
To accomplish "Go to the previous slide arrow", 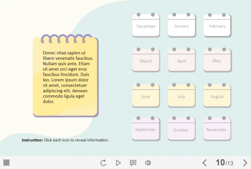I will [204, 163].
